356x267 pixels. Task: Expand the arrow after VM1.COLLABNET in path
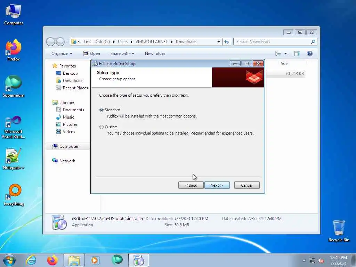(172, 42)
